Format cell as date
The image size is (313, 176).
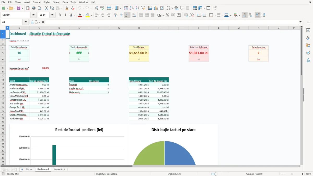coord(179,15)
